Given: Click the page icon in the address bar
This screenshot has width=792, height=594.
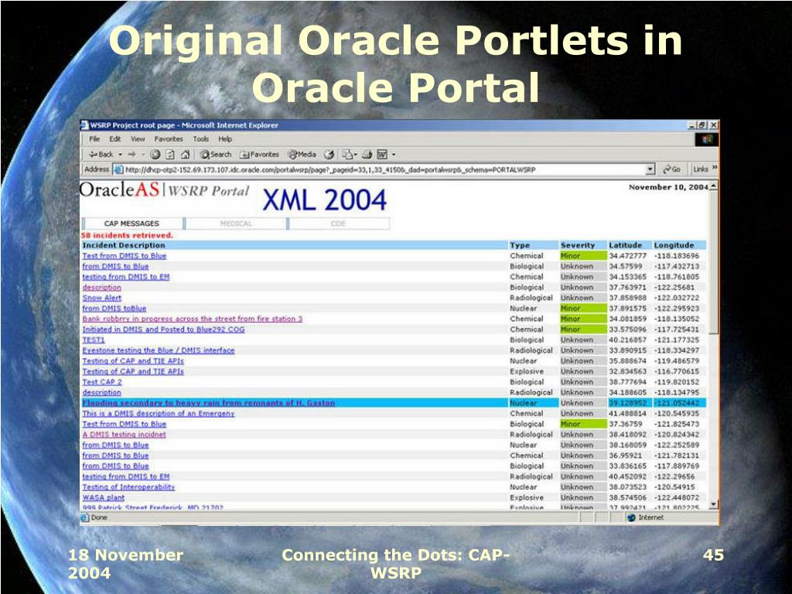Looking at the screenshot, I should tap(118, 169).
